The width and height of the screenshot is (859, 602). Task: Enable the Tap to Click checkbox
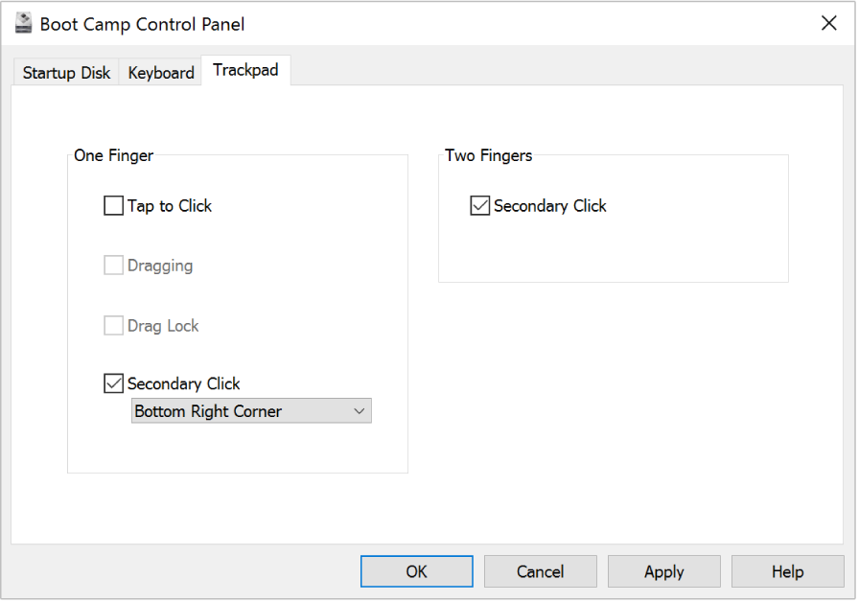tap(114, 205)
